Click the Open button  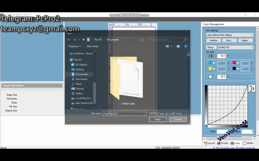158,119
